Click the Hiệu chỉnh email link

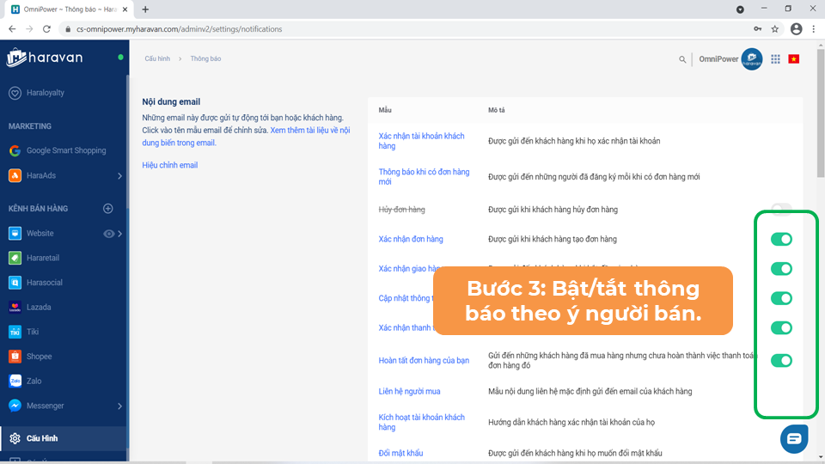click(169, 165)
